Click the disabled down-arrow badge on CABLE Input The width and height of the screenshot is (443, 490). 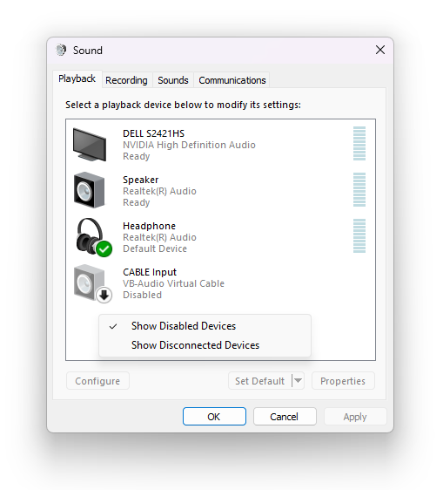click(104, 295)
